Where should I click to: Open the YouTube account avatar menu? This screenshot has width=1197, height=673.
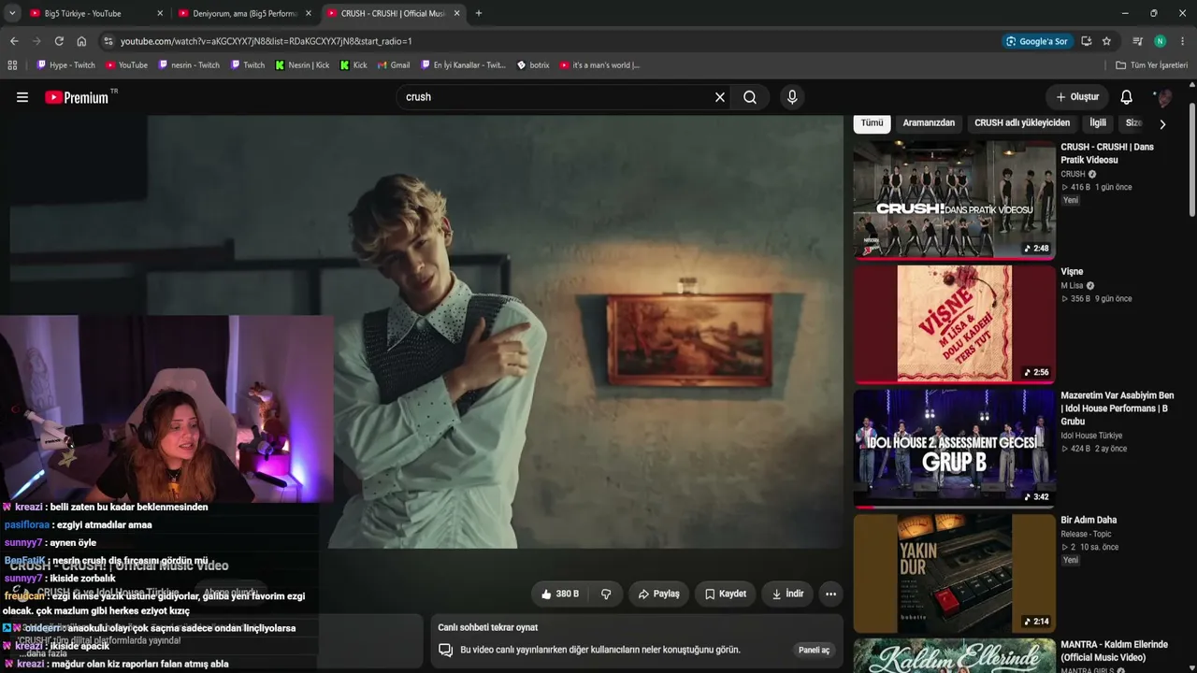(x=1162, y=97)
